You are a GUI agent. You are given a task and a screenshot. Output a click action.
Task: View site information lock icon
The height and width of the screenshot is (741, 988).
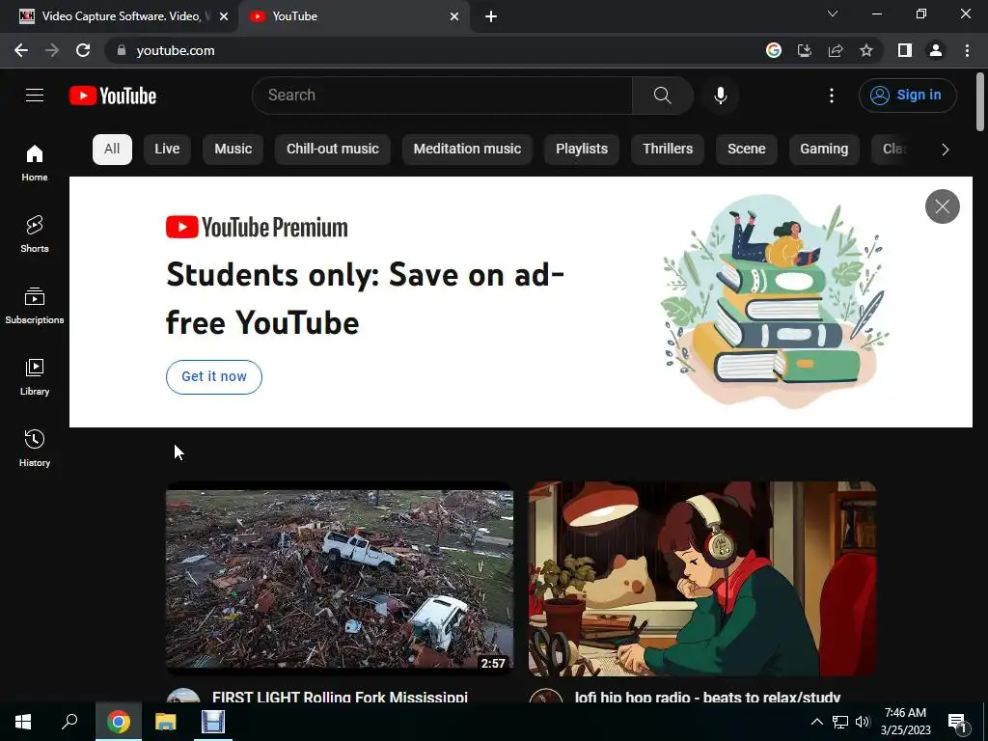click(122, 50)
